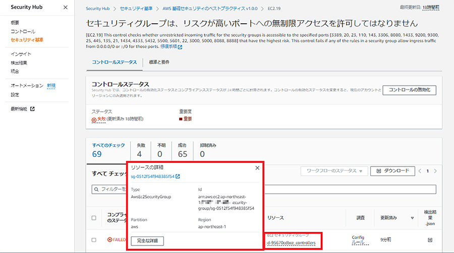Toggle select-all checkbox in table header
The height and width of the screenshot is (253, 454).
[94, 218]
